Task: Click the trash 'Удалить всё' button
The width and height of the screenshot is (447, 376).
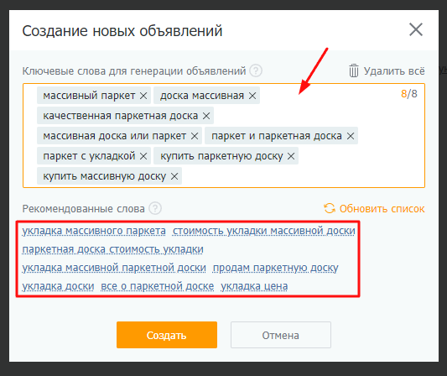Action: [387, 70]
